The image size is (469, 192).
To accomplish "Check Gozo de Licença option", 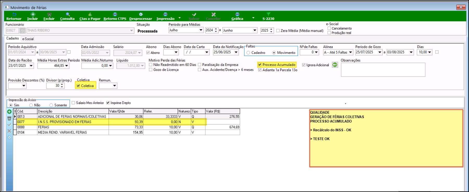I will tap(150, 70).
